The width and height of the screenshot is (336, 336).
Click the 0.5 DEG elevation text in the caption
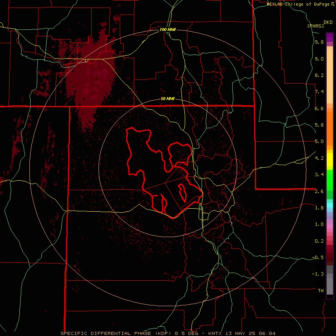click(186, 333)
